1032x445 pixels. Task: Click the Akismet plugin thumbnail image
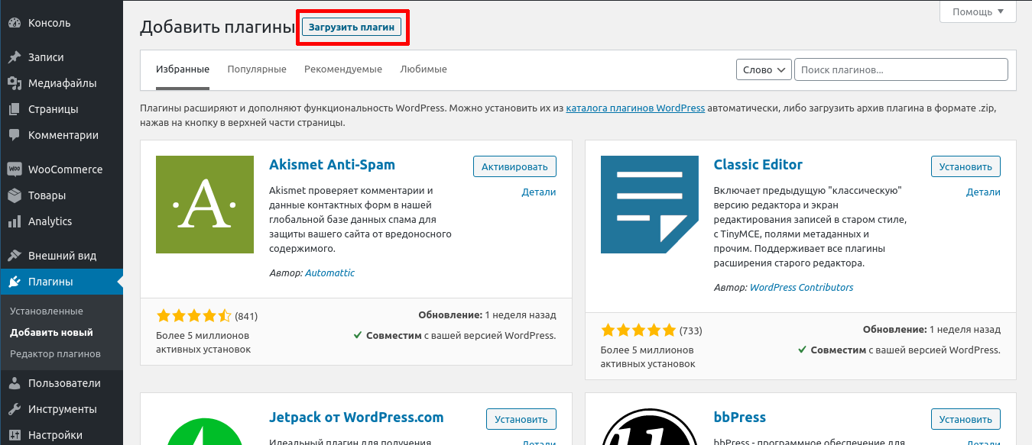click(x=204, y=205)
